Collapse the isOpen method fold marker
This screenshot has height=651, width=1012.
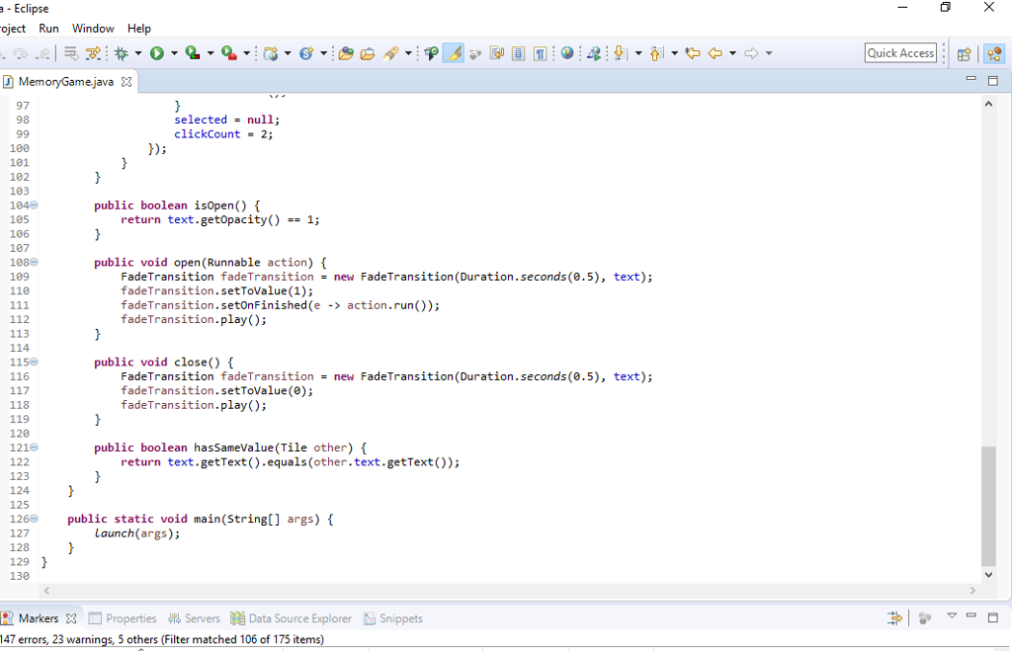[33, 204]
